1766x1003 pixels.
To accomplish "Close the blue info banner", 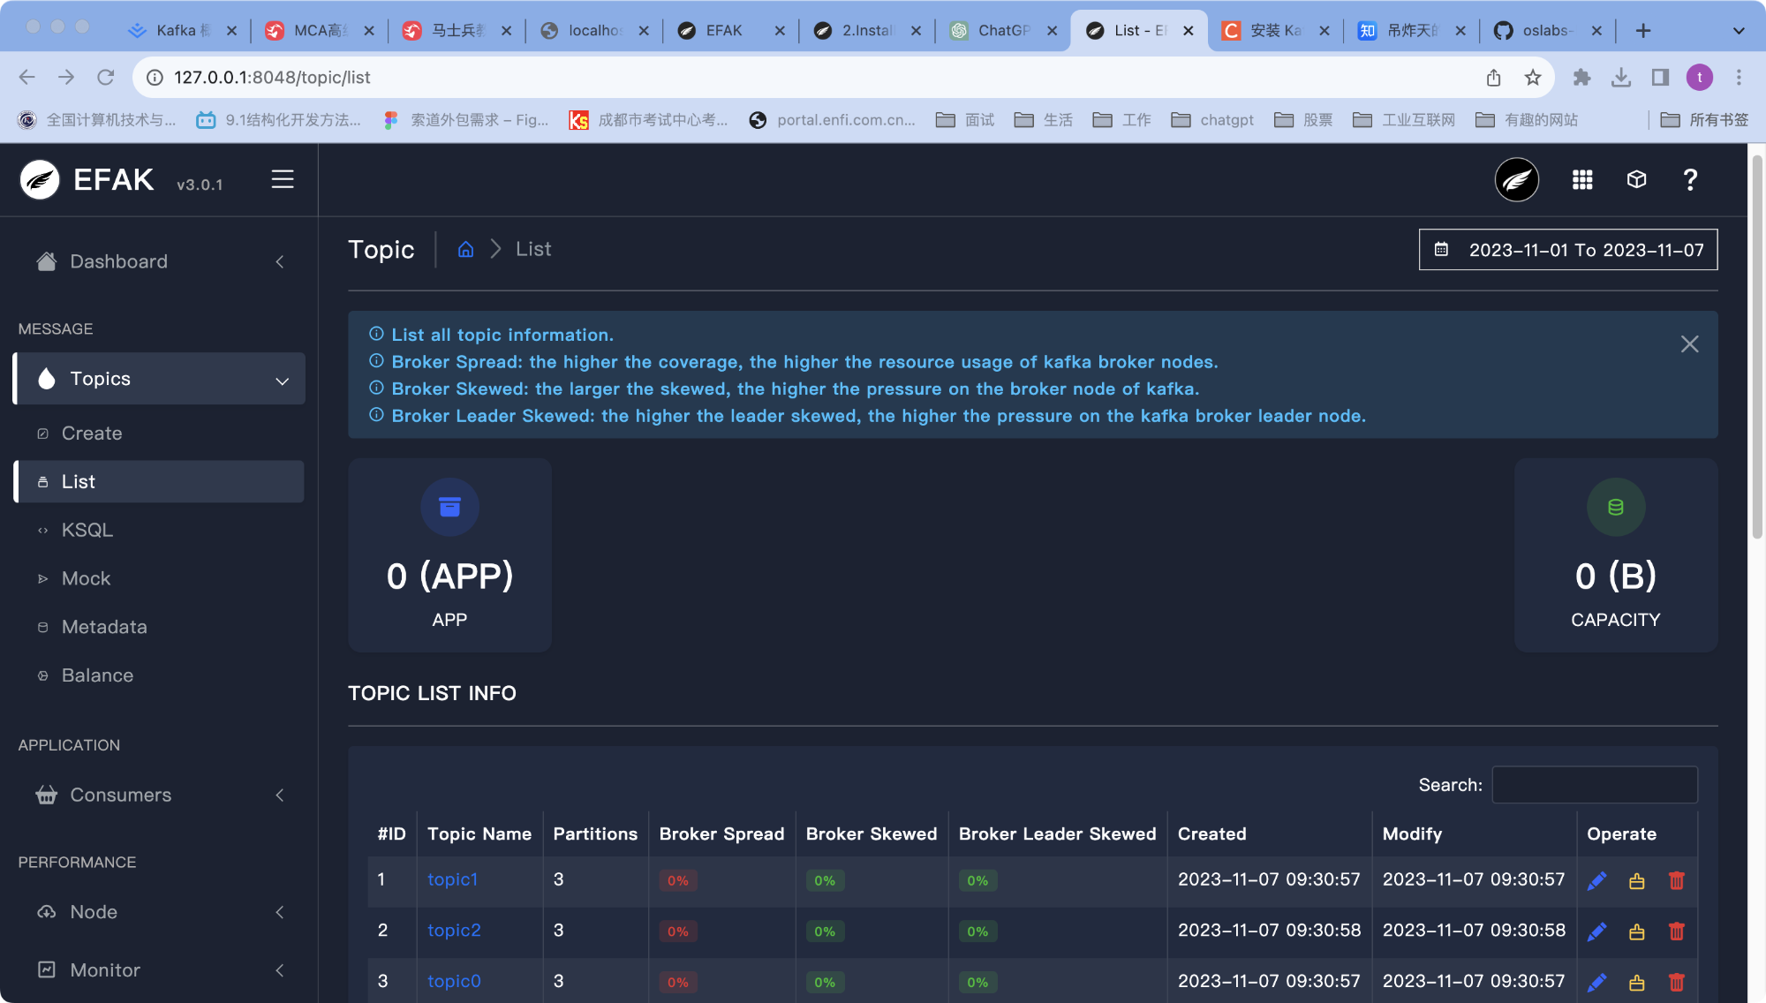I will [x=1689, y=344].
